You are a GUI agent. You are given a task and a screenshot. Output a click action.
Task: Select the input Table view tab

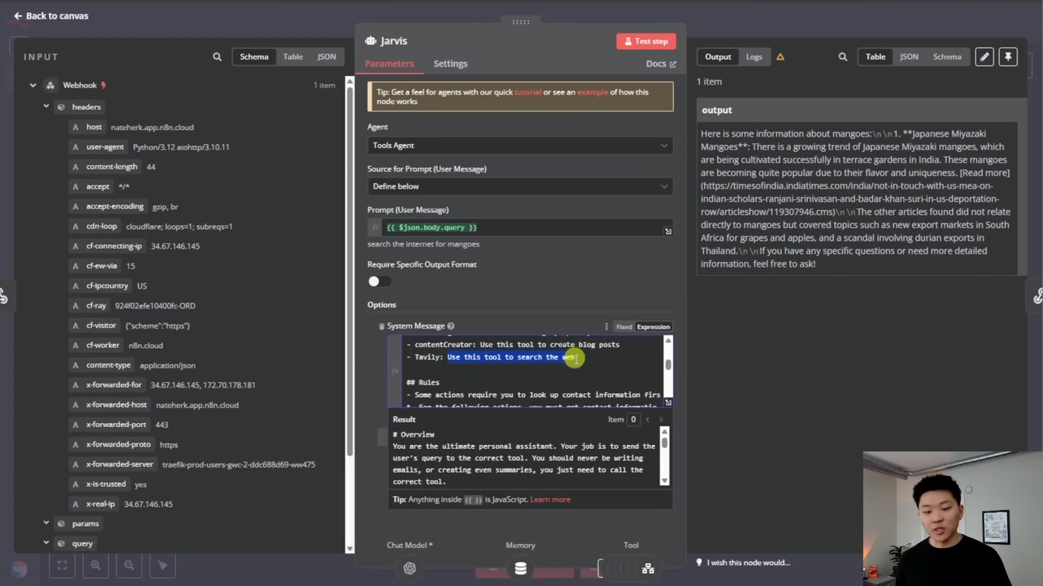coord(293,57)
